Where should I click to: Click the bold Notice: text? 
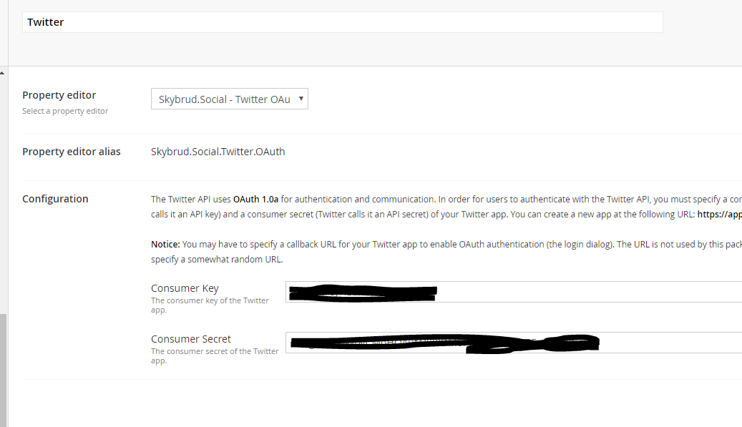[165, 245]
